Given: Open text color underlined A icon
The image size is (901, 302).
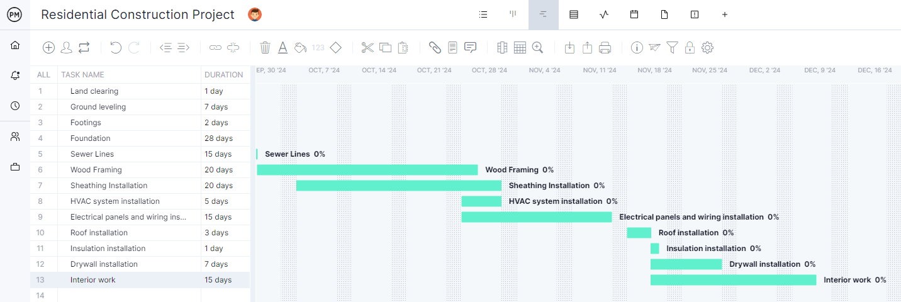Looking at the screenshot, I should click(283, 47).
